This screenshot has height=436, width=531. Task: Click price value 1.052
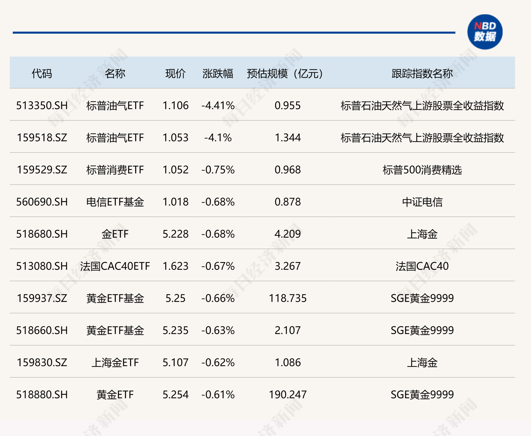point(176,170)
